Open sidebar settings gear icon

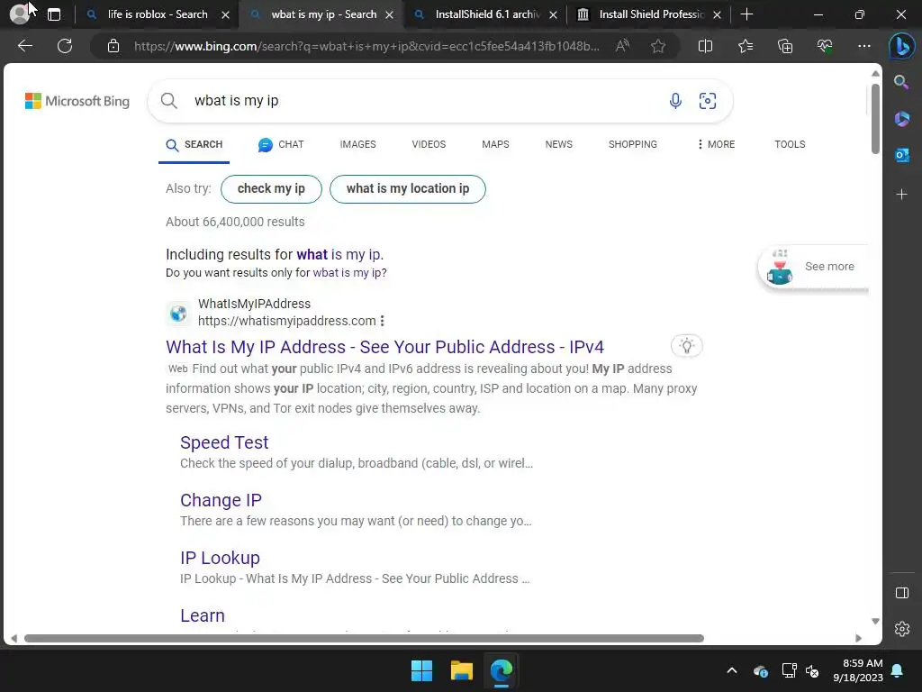901,629
